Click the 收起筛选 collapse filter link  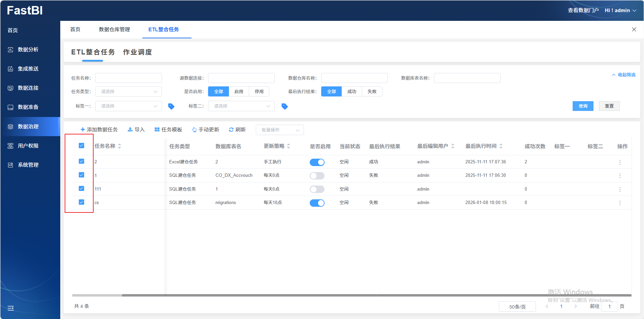coord(624,75)
